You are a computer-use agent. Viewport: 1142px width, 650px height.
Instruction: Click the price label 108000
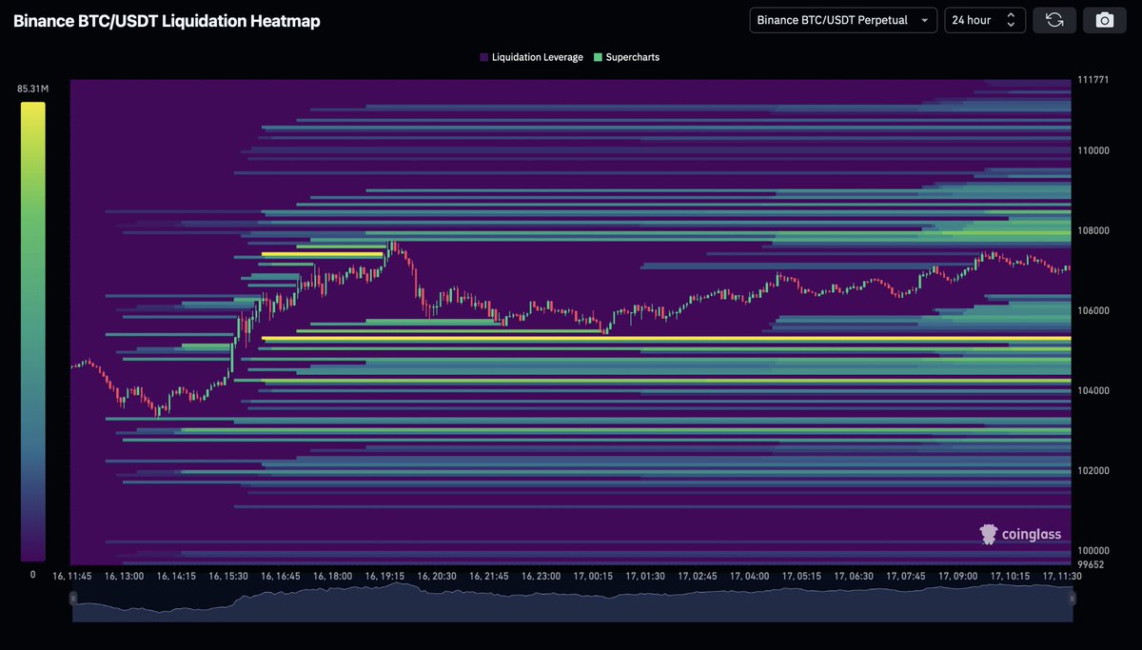pyautogui.click(x=1093, y=231)
